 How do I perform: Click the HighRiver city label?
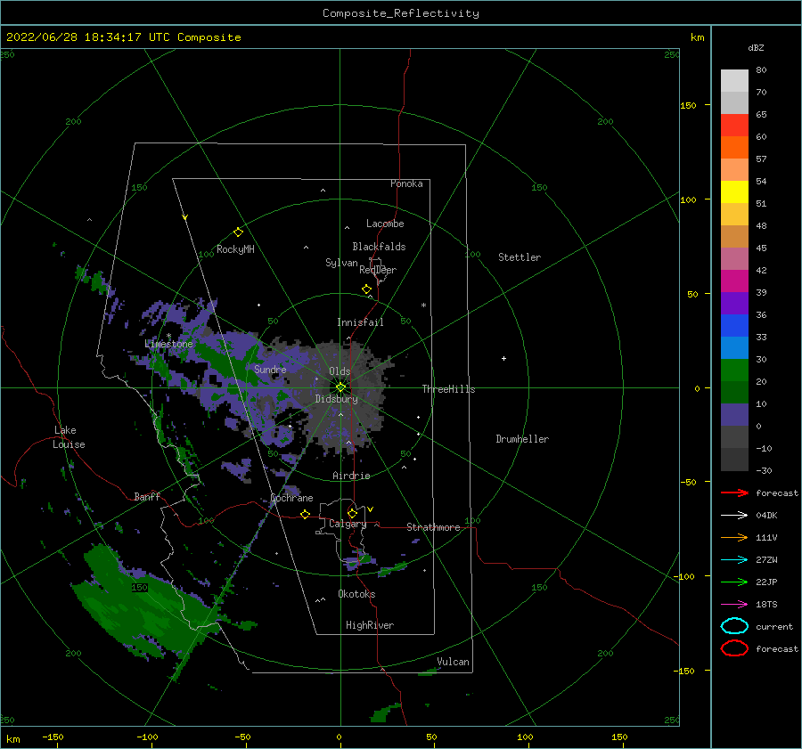click(370, 625)
